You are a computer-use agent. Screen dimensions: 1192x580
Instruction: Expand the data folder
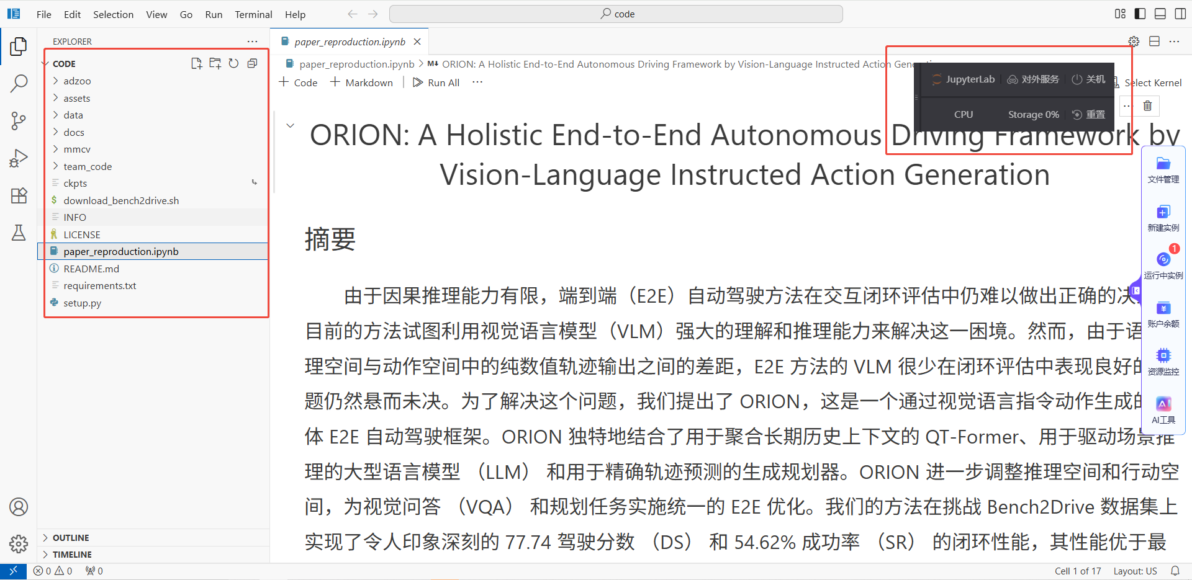coord(73,115)
